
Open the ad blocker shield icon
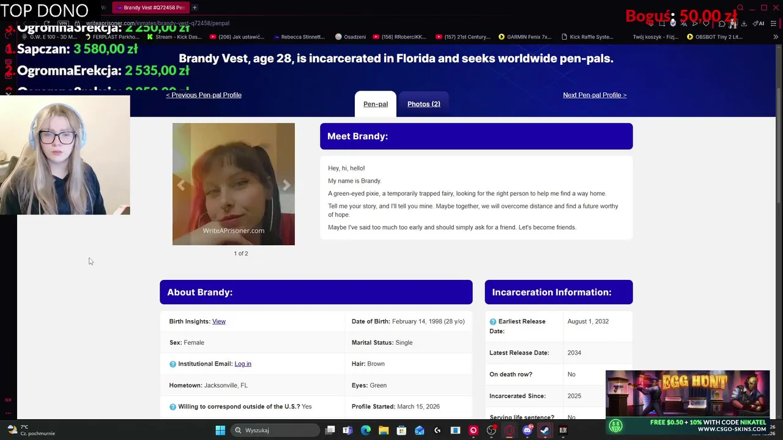(674, 23)
